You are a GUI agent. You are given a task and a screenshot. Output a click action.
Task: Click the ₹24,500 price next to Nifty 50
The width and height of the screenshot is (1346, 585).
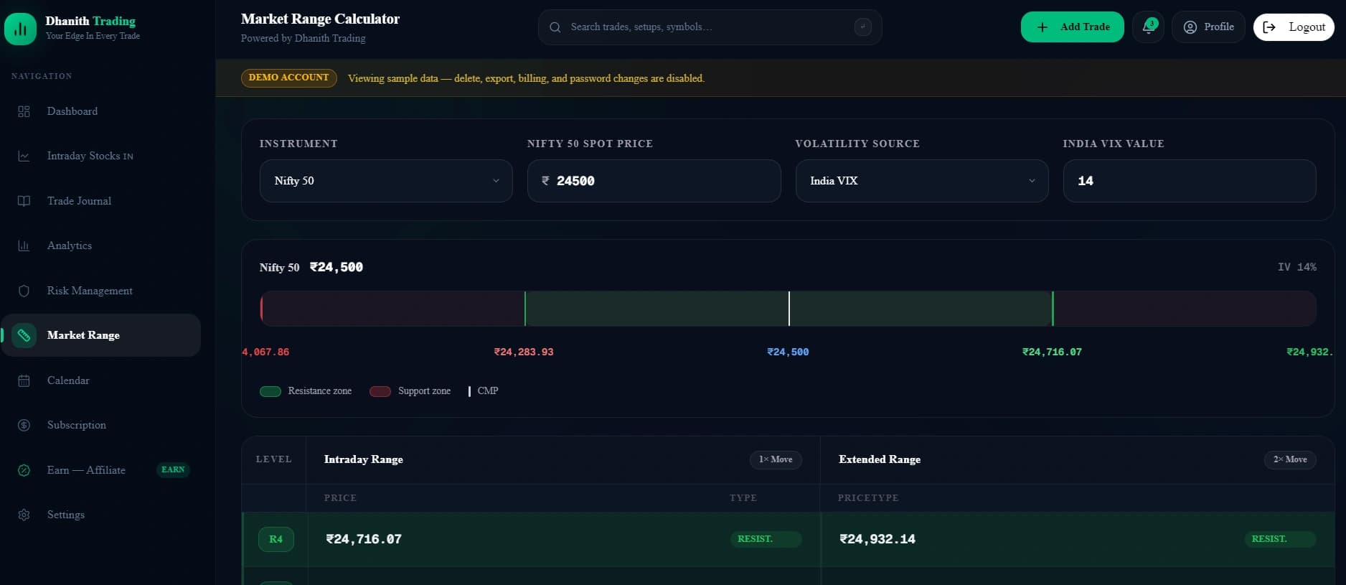336,267
